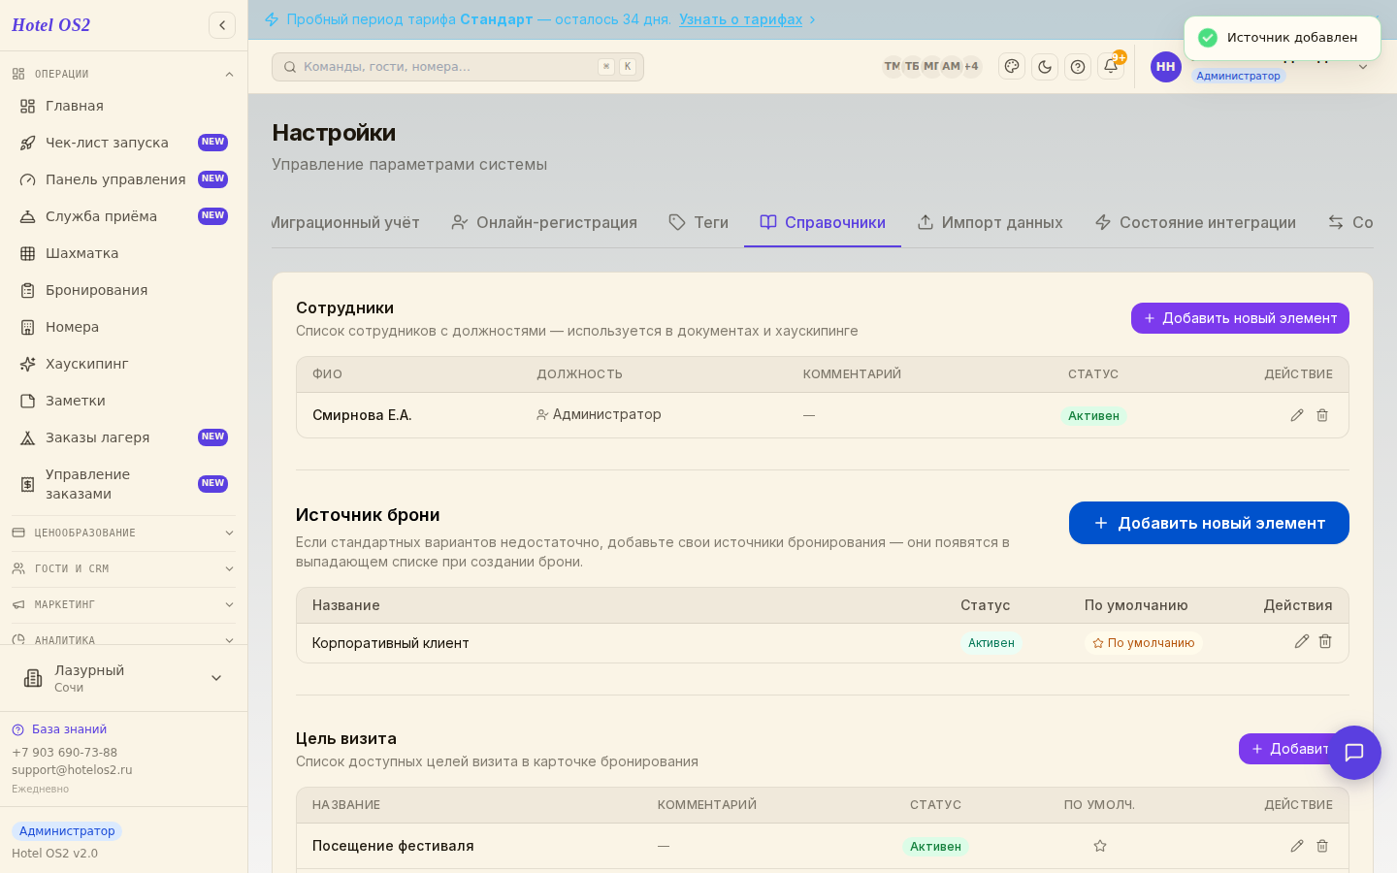
Task: Toggle dark mode moon icon
Action: [1045, 67]
